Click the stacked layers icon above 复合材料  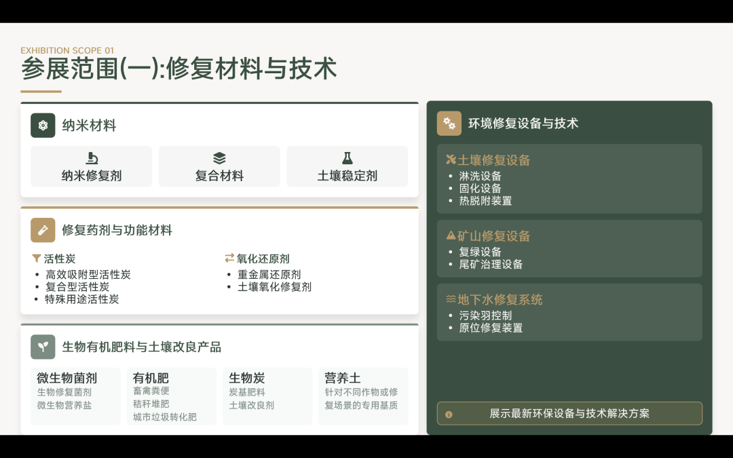click(x=219, y=157)
